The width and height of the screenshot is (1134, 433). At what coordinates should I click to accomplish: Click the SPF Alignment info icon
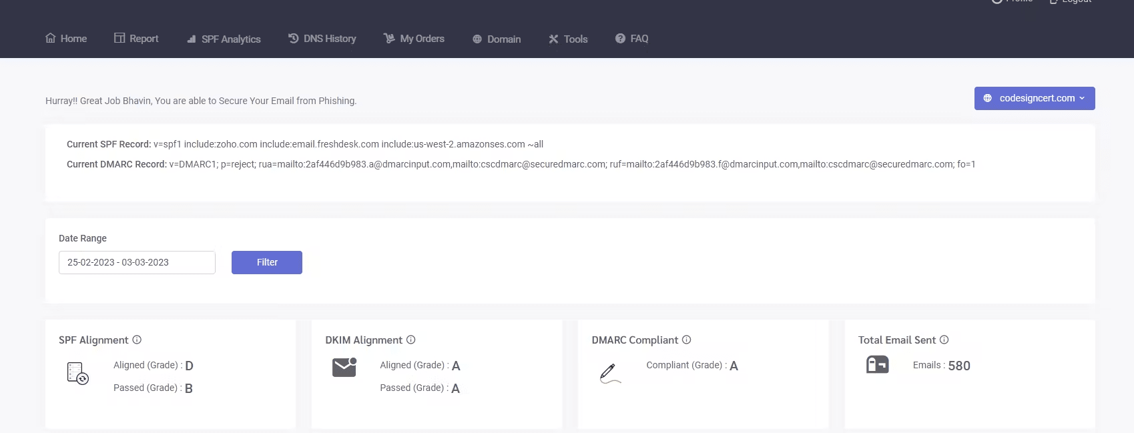pos(137,340)
